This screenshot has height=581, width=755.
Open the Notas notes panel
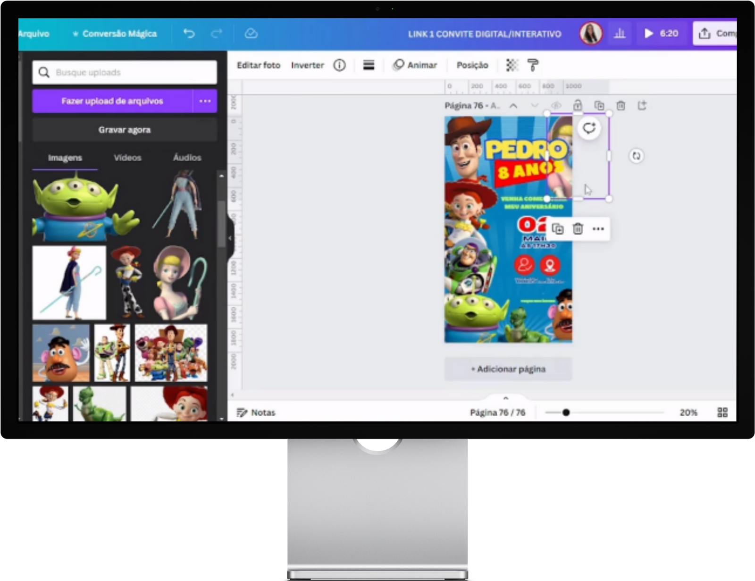[256, 413]
